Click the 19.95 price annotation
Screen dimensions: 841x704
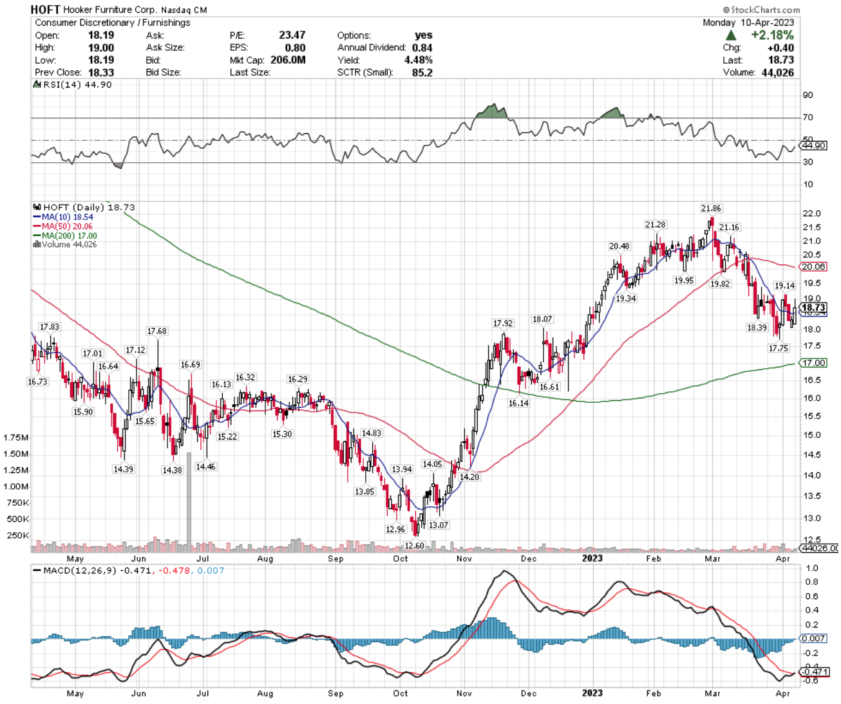click(684, 281)
